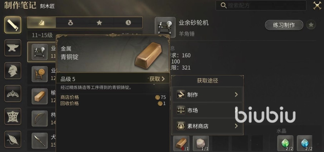Open the 获取 acquisition chevron

coord(157,79)
